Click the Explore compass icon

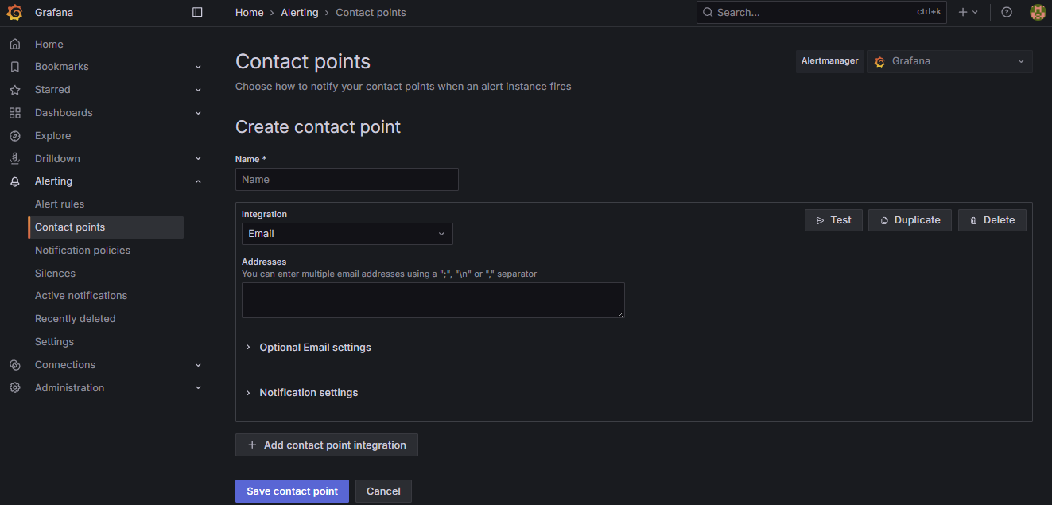[15, 136]
